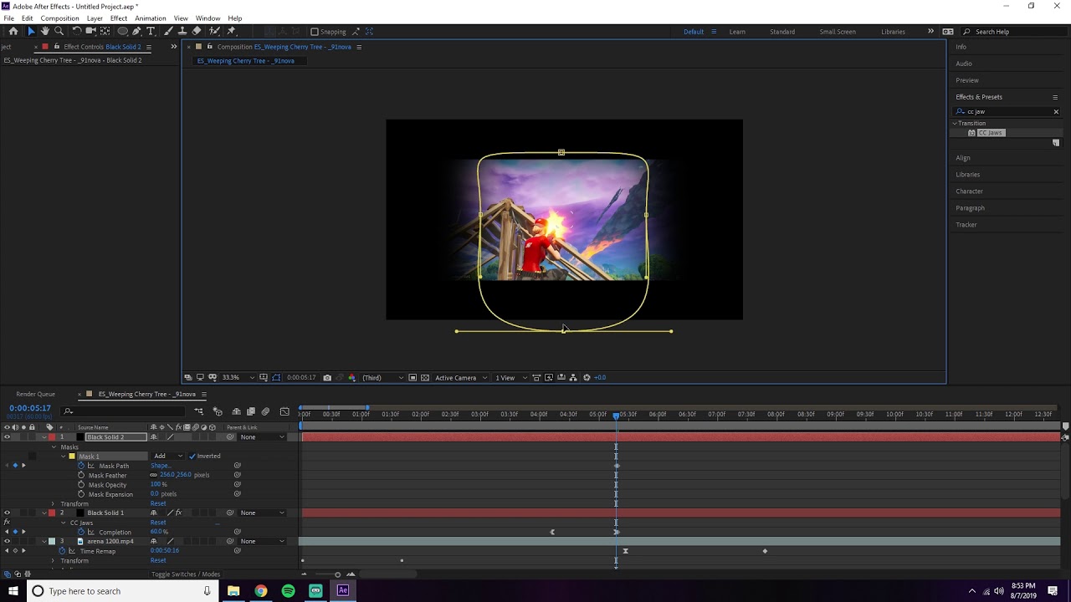Collapse the Mask 1 properties

point(64,457)
